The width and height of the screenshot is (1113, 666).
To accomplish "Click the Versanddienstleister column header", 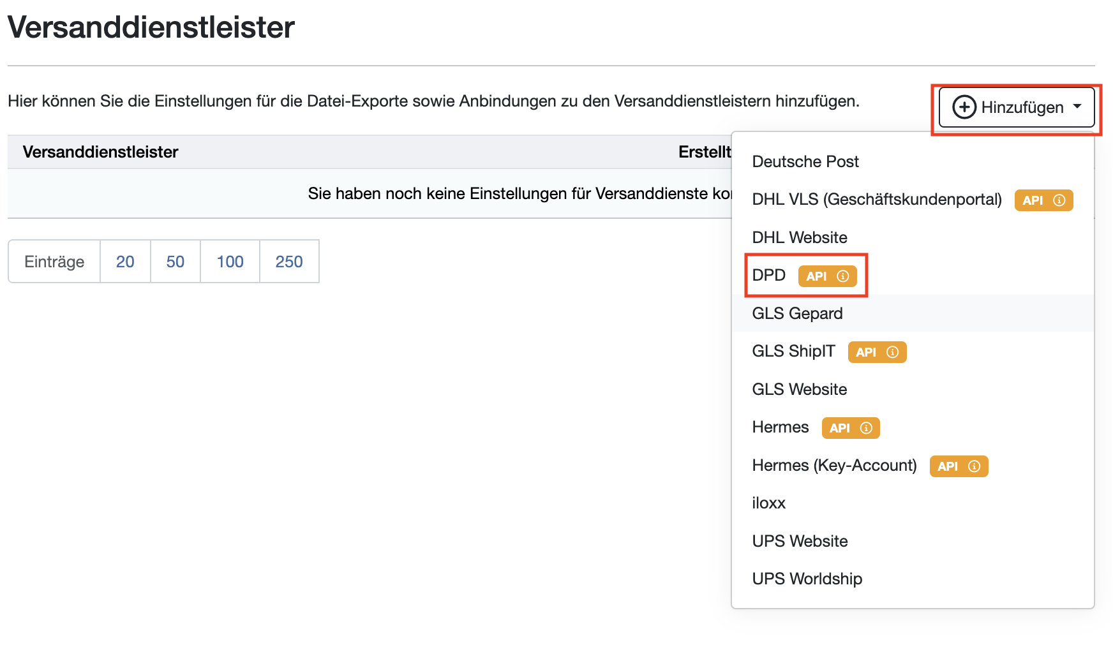I will (x=100, y=152).
